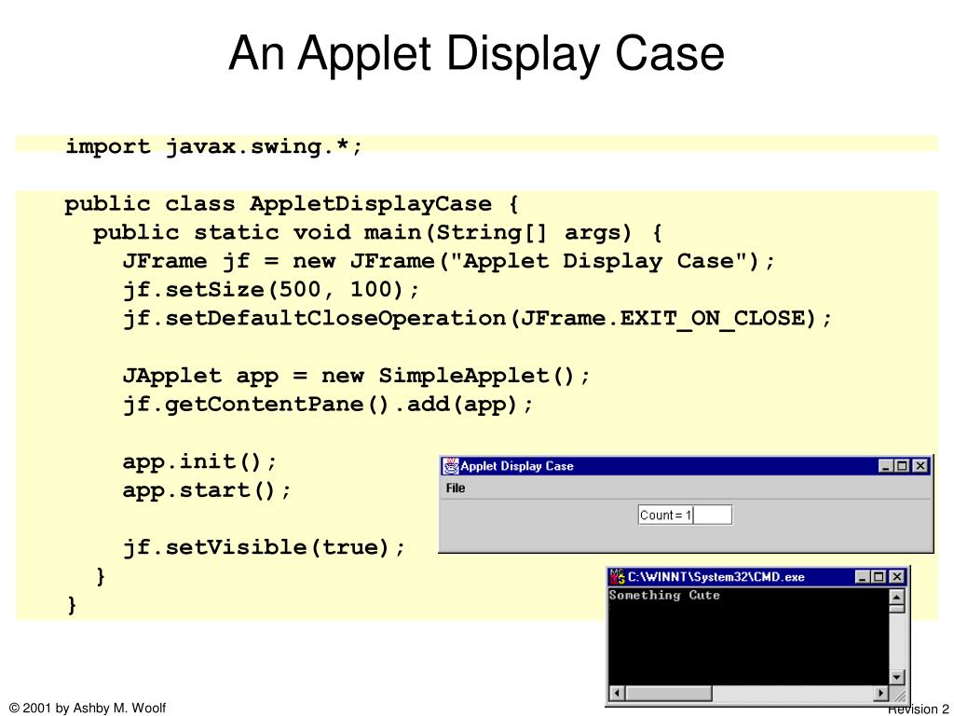Minimize the Applet Display Case window
Viewport: 954px width, 716px height.
click(x=886, y=466)
